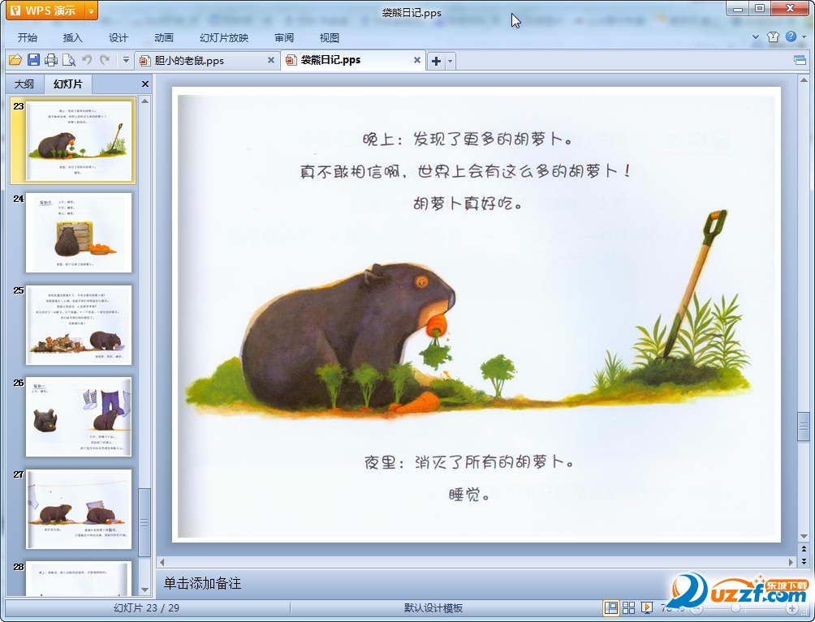815x622 pixels.
Task: Undo the last action
Action: [x=87, y=60]
